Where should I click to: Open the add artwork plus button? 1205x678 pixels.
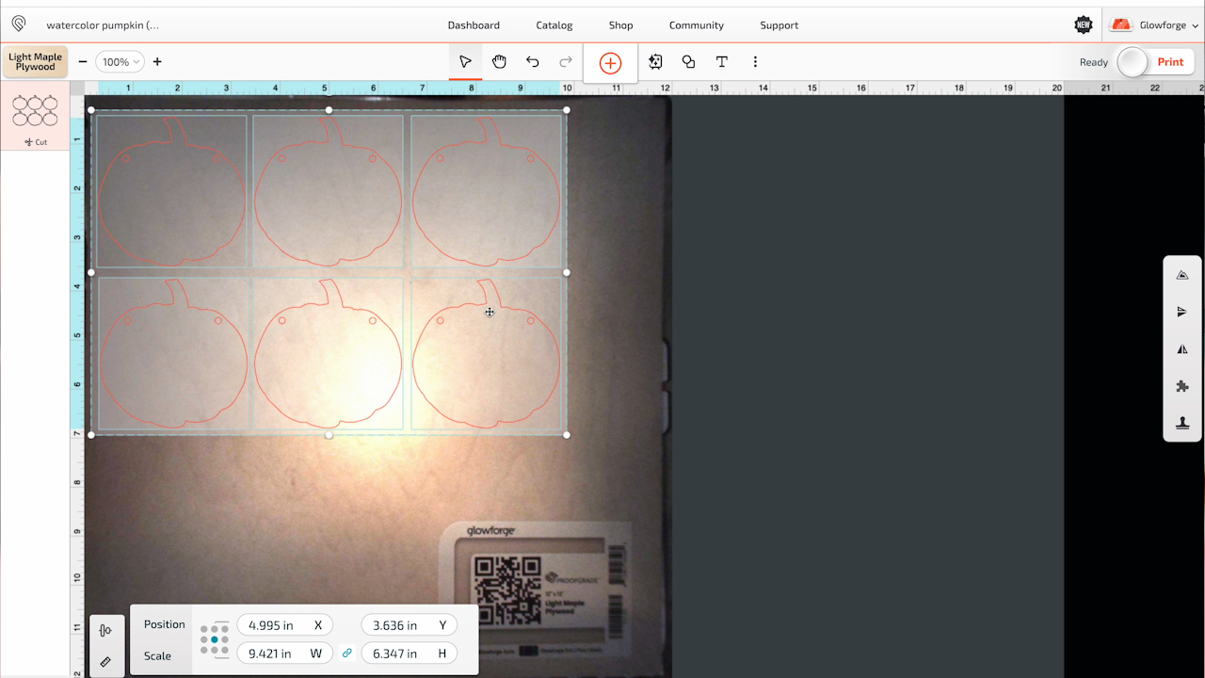610,63
